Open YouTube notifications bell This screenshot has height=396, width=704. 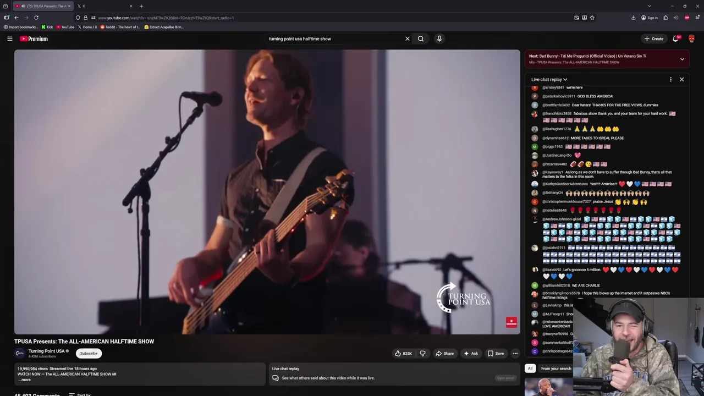click(x=676, y=38)
